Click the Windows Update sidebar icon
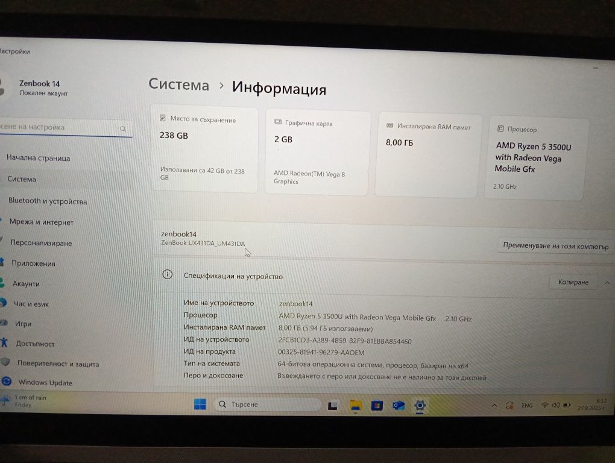 tap(6, 380)
